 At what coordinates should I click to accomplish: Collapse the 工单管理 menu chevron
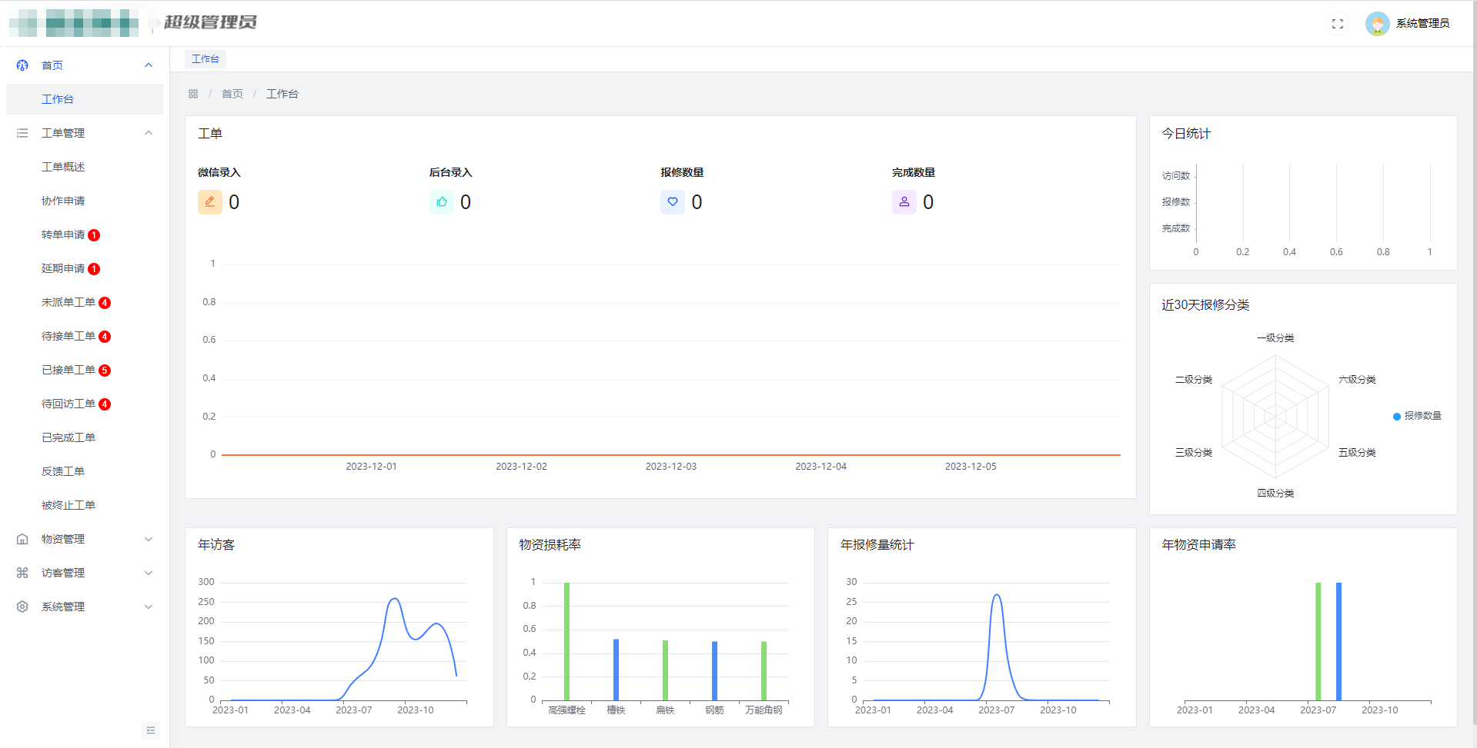click(x=149, y=133)
